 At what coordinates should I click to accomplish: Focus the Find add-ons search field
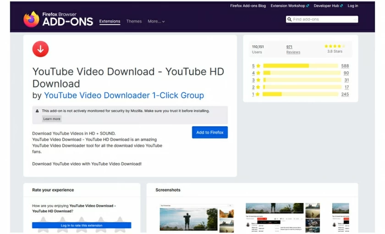pos(322,19)
